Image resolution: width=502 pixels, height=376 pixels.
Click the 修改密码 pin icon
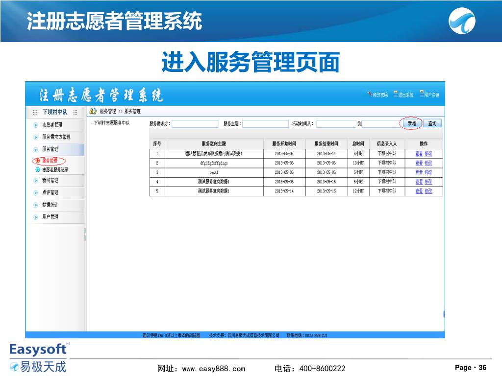pyautogui.click(x=370, y=94)
